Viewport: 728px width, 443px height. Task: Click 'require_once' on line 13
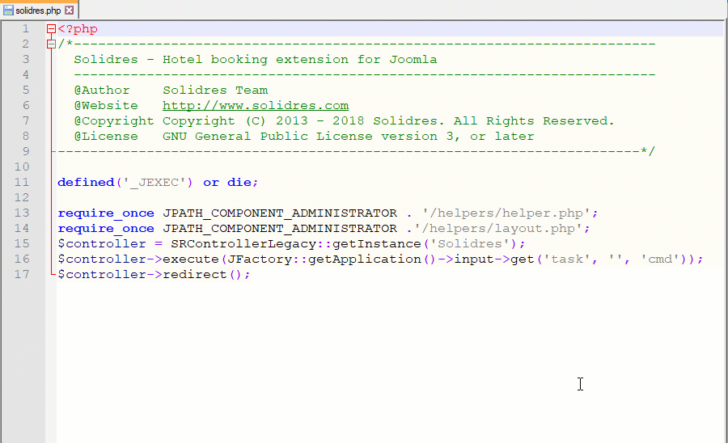(106, 213)
